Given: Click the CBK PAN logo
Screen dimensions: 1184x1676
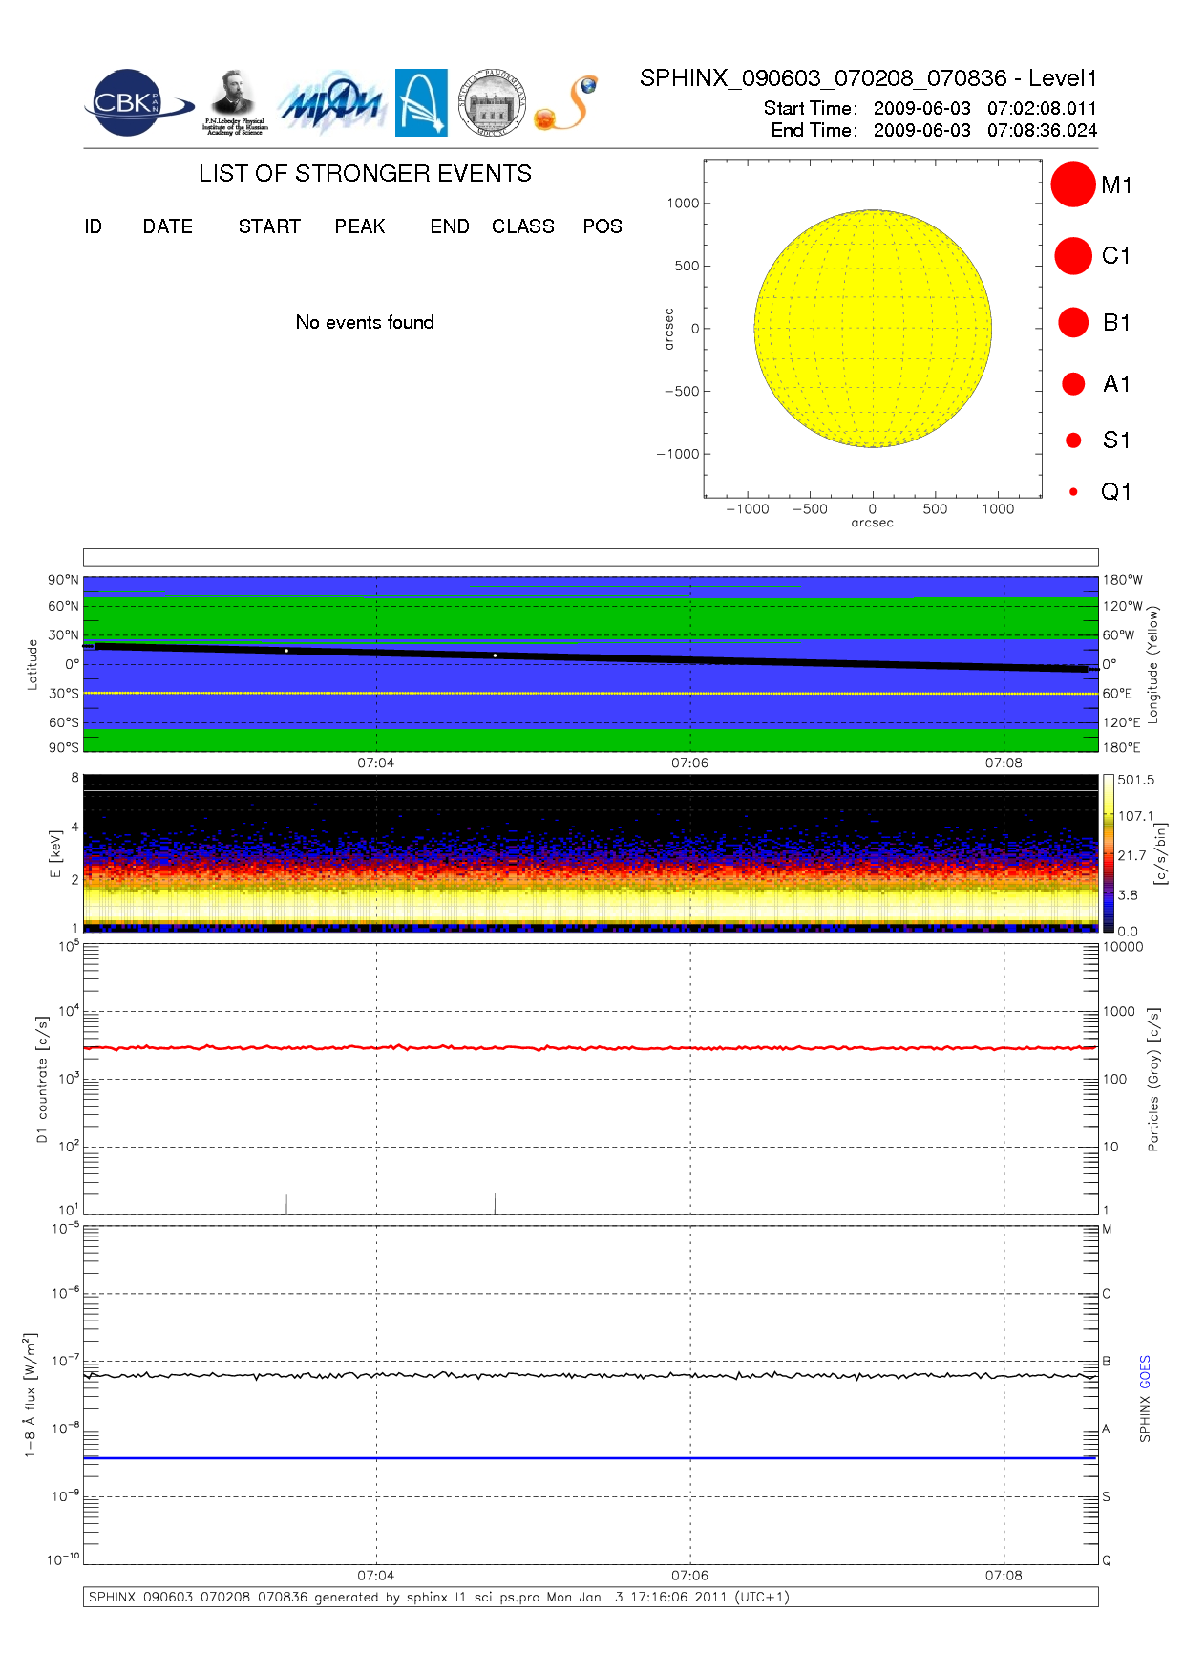Looking at the screenshot, I should 135,103.
